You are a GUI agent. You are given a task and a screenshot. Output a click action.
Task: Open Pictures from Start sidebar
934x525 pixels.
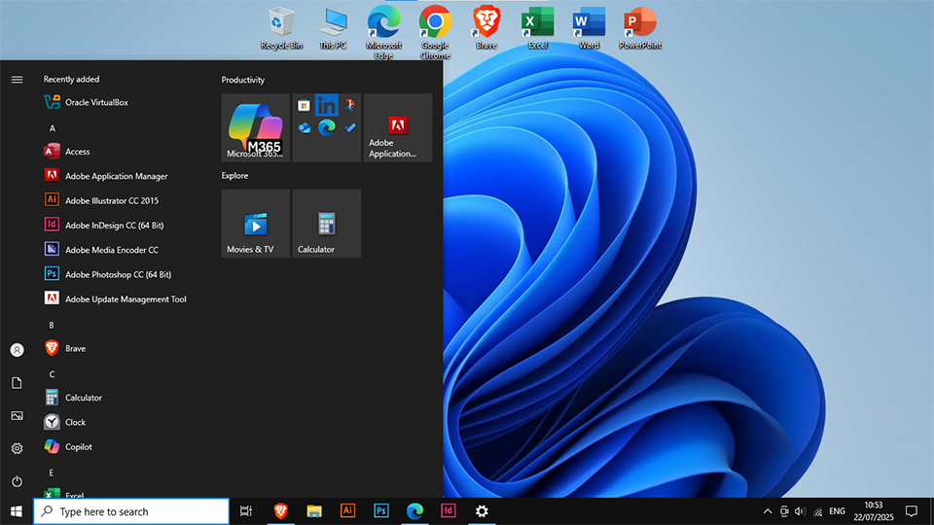pos(17,415)
